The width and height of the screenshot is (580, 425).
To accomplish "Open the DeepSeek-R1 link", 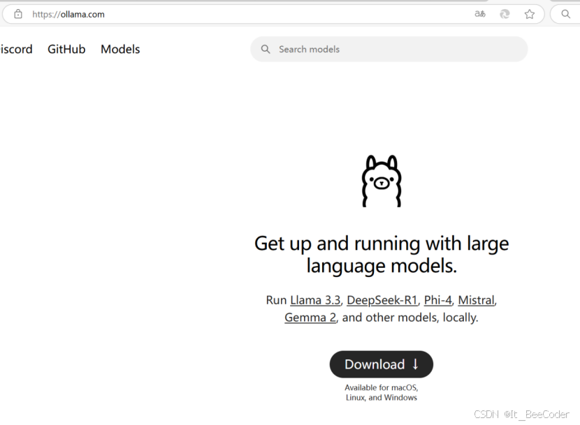I will pyautogui.click(x=382, y=300).
